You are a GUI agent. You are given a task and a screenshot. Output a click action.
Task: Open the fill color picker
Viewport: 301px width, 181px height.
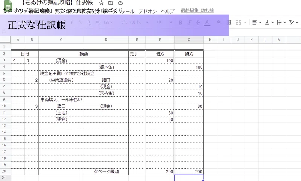[219, 22]
